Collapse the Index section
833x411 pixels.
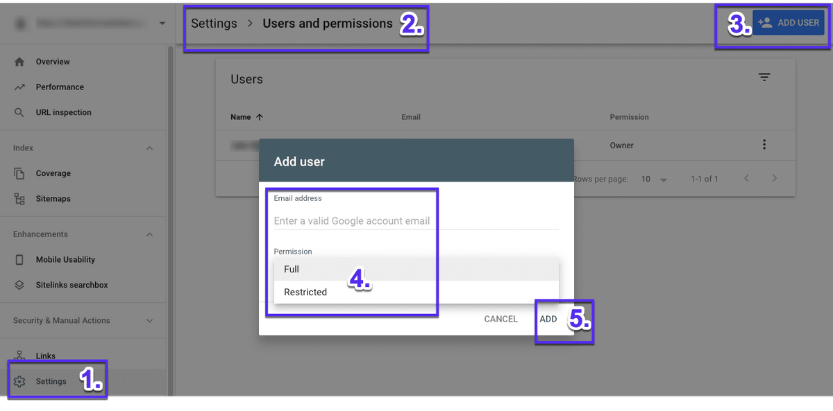tap(150, 148)
